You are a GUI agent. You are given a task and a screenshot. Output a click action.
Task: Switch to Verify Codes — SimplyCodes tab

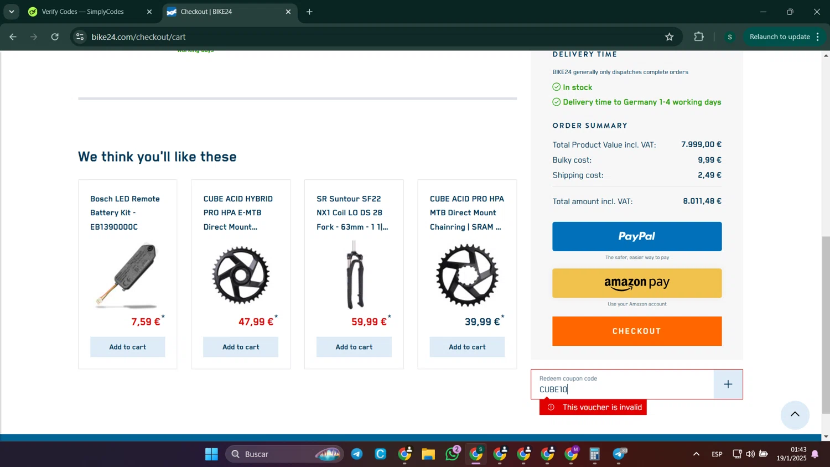(90, 12)
